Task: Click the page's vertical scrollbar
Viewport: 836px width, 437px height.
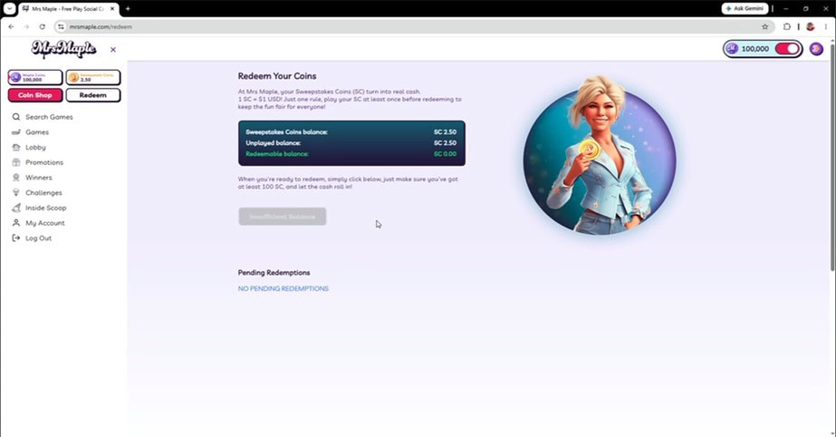Action: [832, 165]
